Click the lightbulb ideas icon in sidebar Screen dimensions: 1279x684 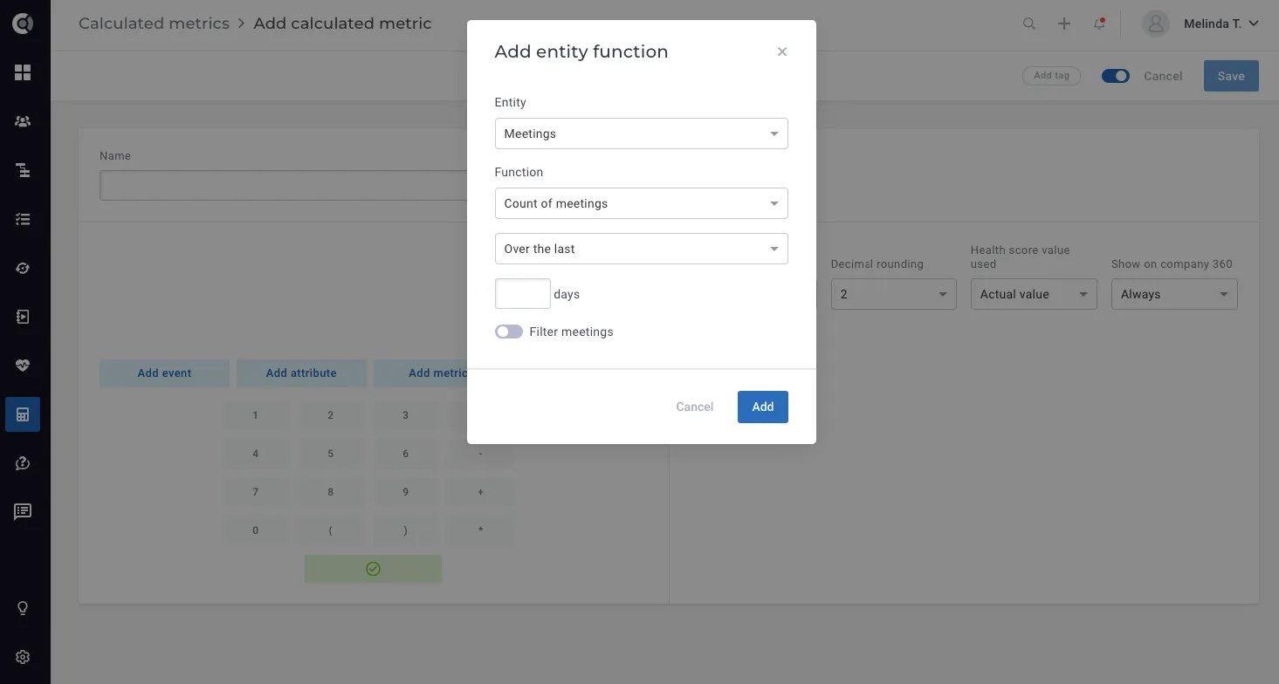23,608
